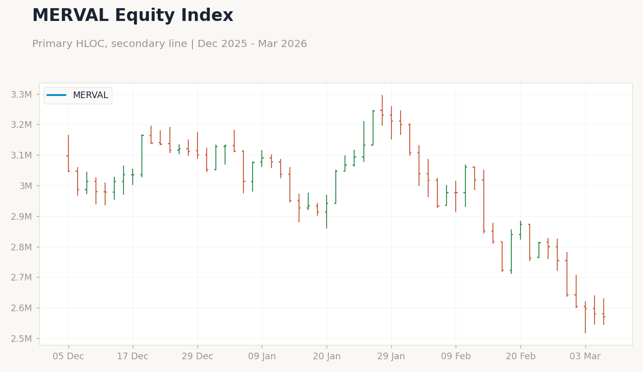Image resolution: width=643 pixels, height=372 pixels.
Task: Click the 17 Dec x-axis label
Action: (133, 357)
